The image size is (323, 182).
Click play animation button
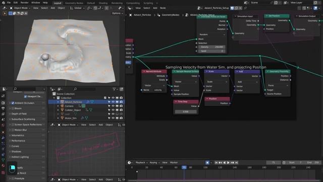pos(228,163)
